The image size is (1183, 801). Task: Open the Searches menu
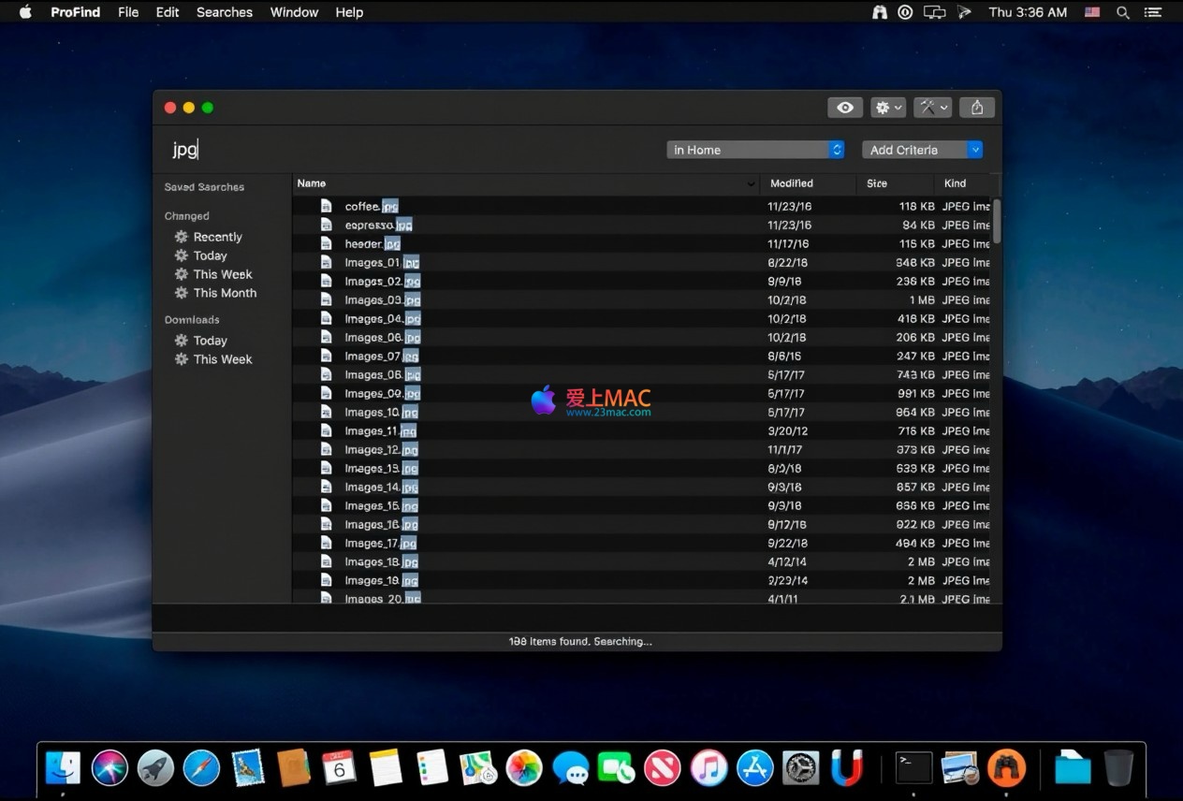pos(224,12)
